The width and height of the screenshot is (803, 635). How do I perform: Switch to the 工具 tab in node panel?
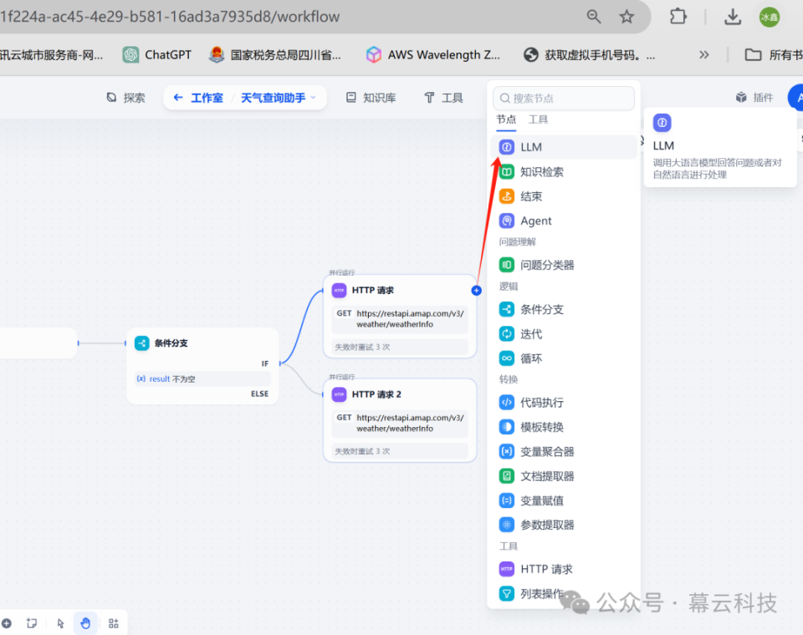[538, 119]
